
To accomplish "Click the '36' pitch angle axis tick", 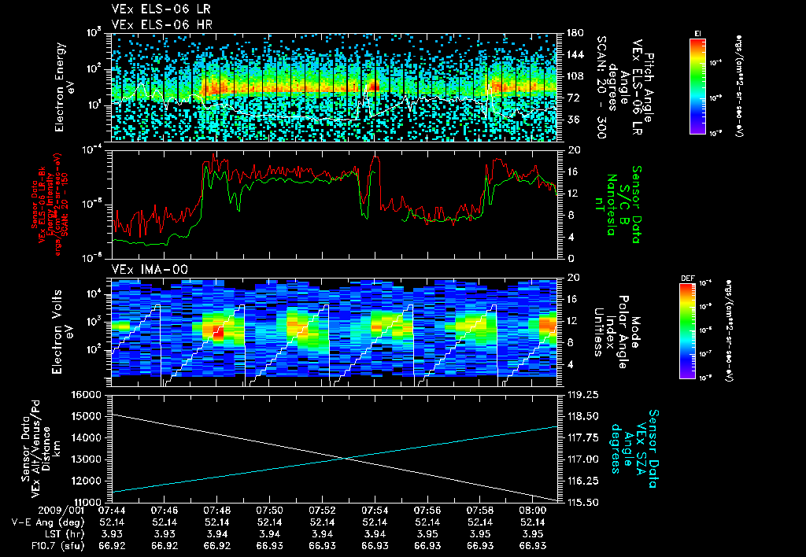I will pyautogui.click(x=572, y=120).
